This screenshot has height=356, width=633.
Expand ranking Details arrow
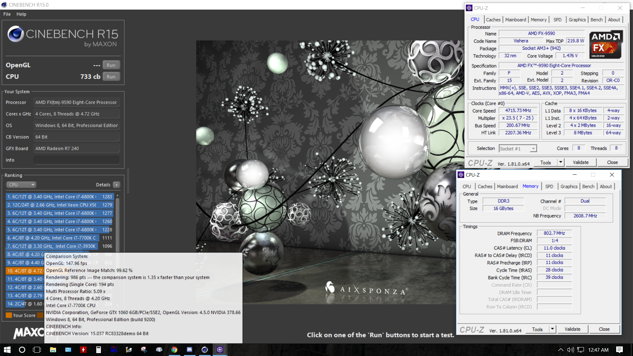pyautogui.click(x=117, y=185)
